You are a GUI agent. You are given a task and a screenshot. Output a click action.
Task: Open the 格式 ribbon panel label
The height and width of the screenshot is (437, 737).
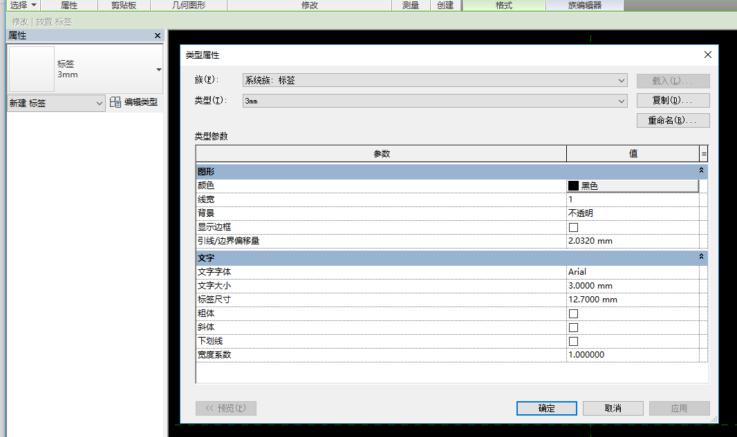[504, 5]
